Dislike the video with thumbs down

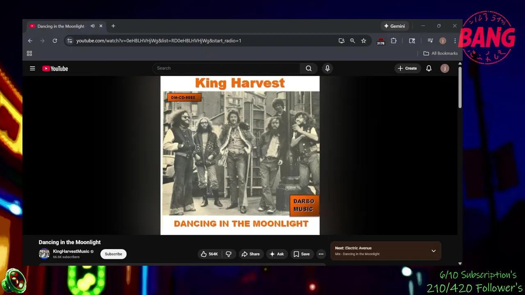(x=228, y=254)
